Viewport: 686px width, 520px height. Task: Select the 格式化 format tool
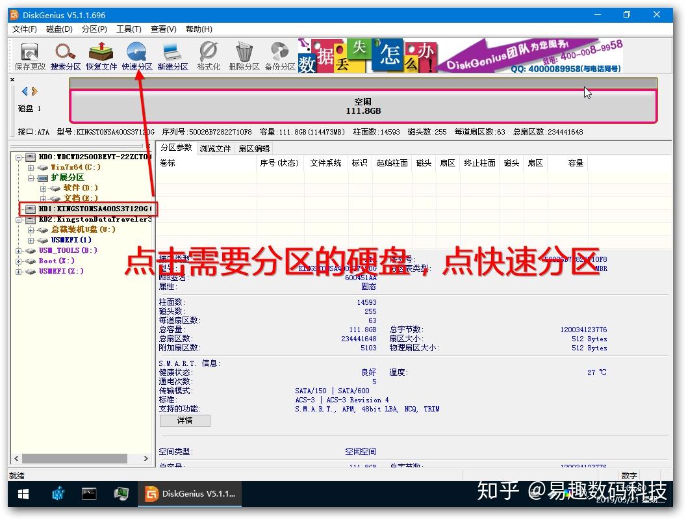209,56
